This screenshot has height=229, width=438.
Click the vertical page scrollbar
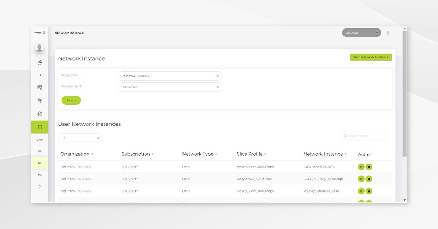(404, 93)
